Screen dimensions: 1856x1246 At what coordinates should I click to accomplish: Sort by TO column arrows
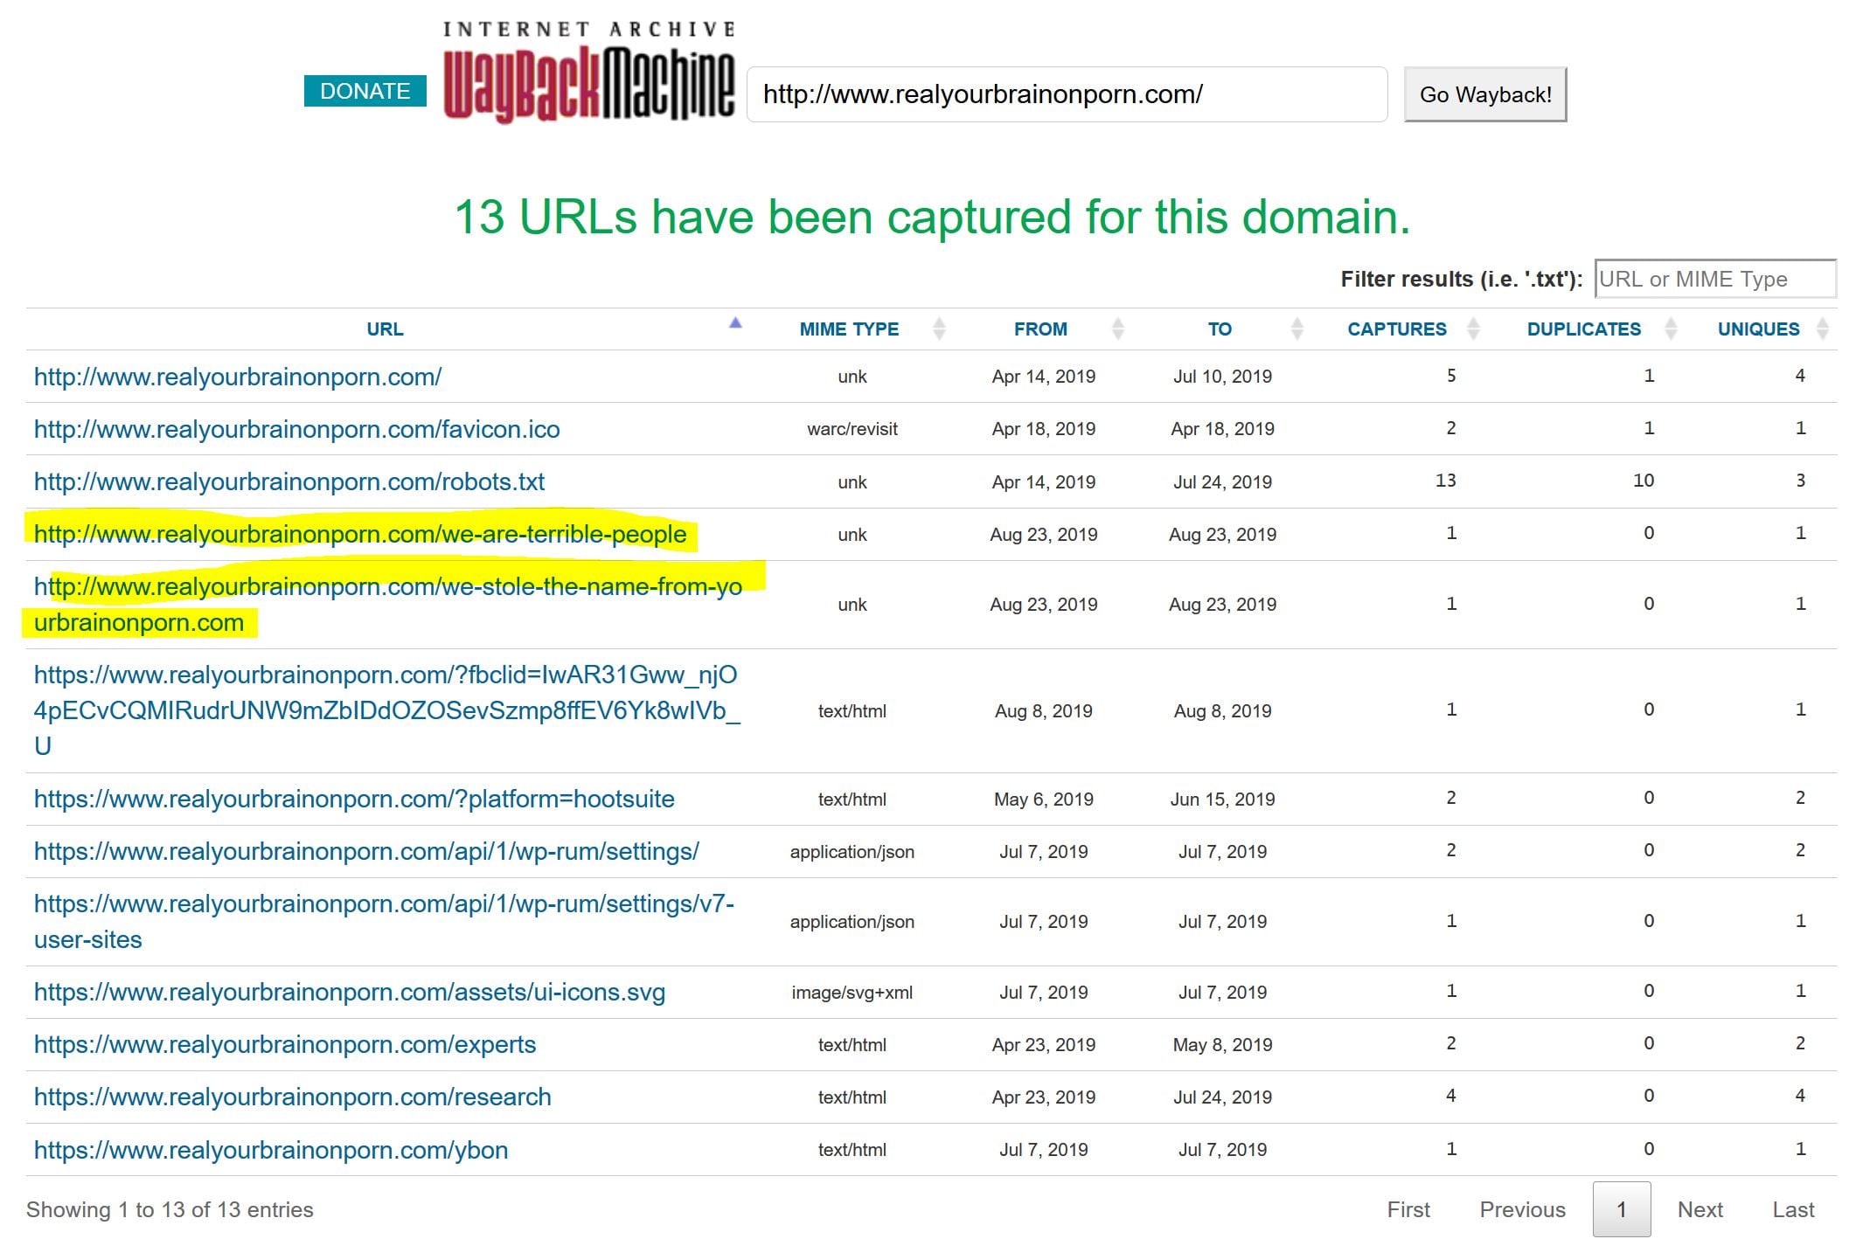click(1296, 329)
